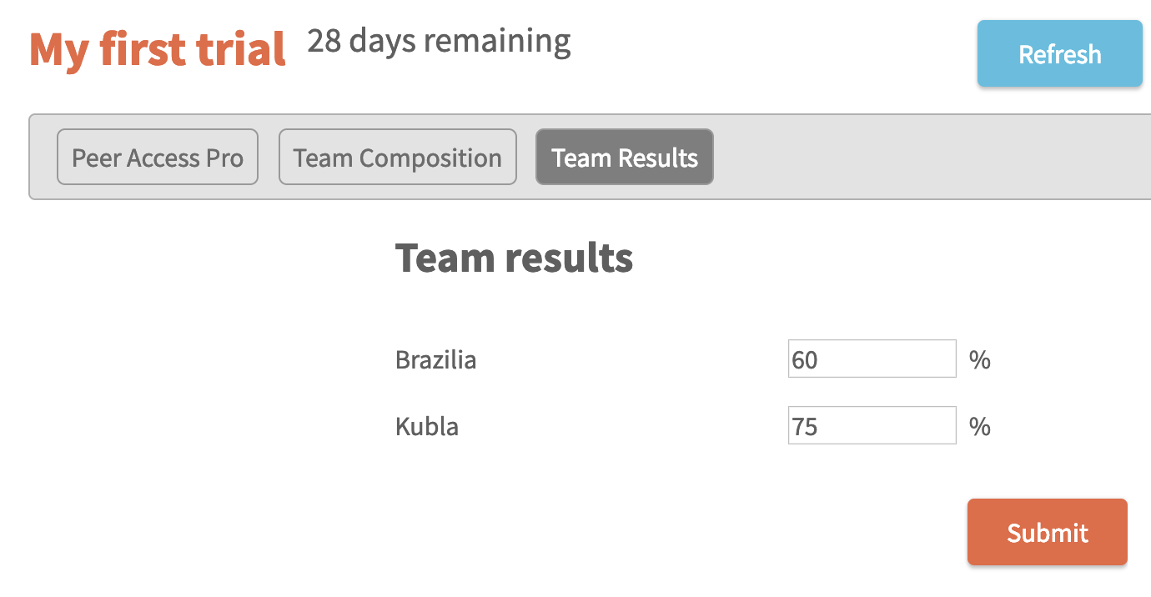The height and width of the screenshot is (597, 1151).
Task: Select the active Team Results tab
Action: click(624, 157)
